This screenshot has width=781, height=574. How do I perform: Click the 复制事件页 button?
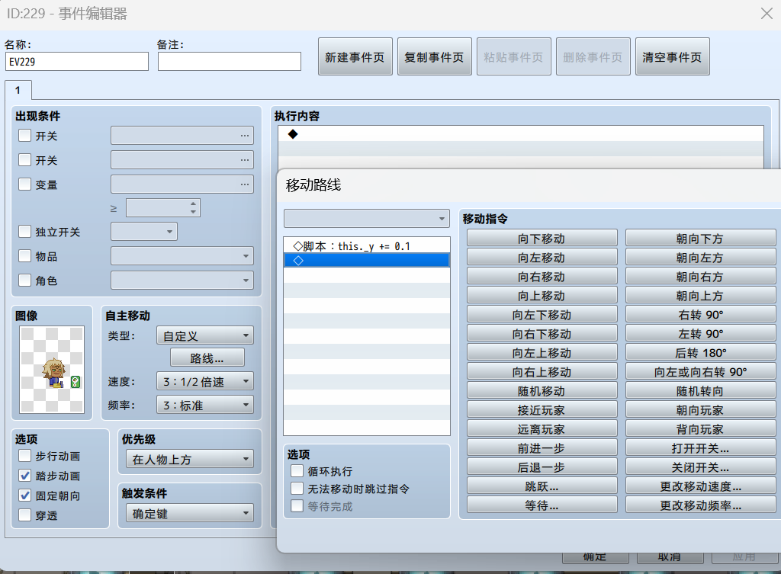(434, 56)
